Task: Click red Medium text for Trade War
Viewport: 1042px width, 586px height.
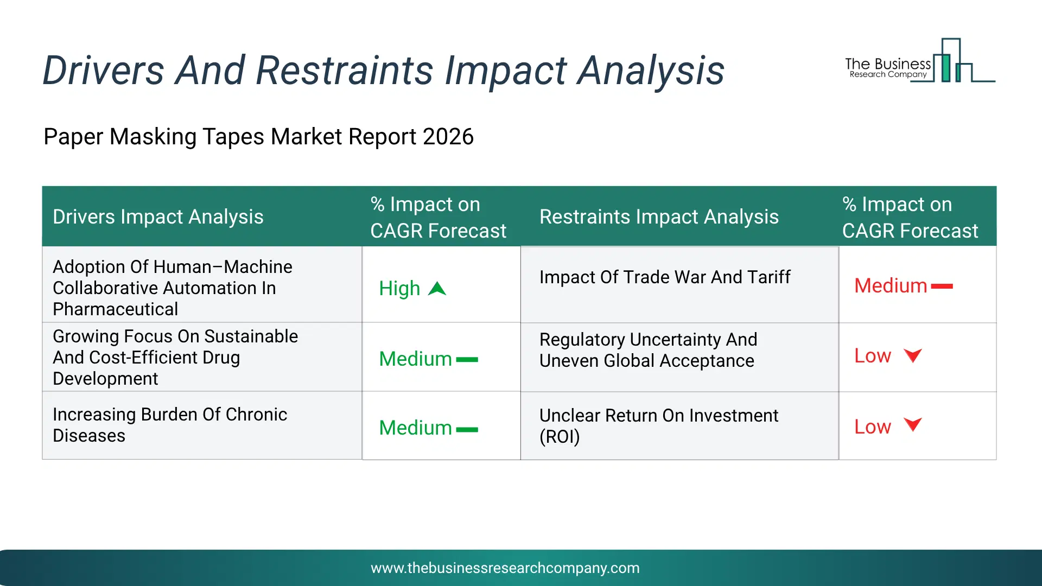Action: 891,285
